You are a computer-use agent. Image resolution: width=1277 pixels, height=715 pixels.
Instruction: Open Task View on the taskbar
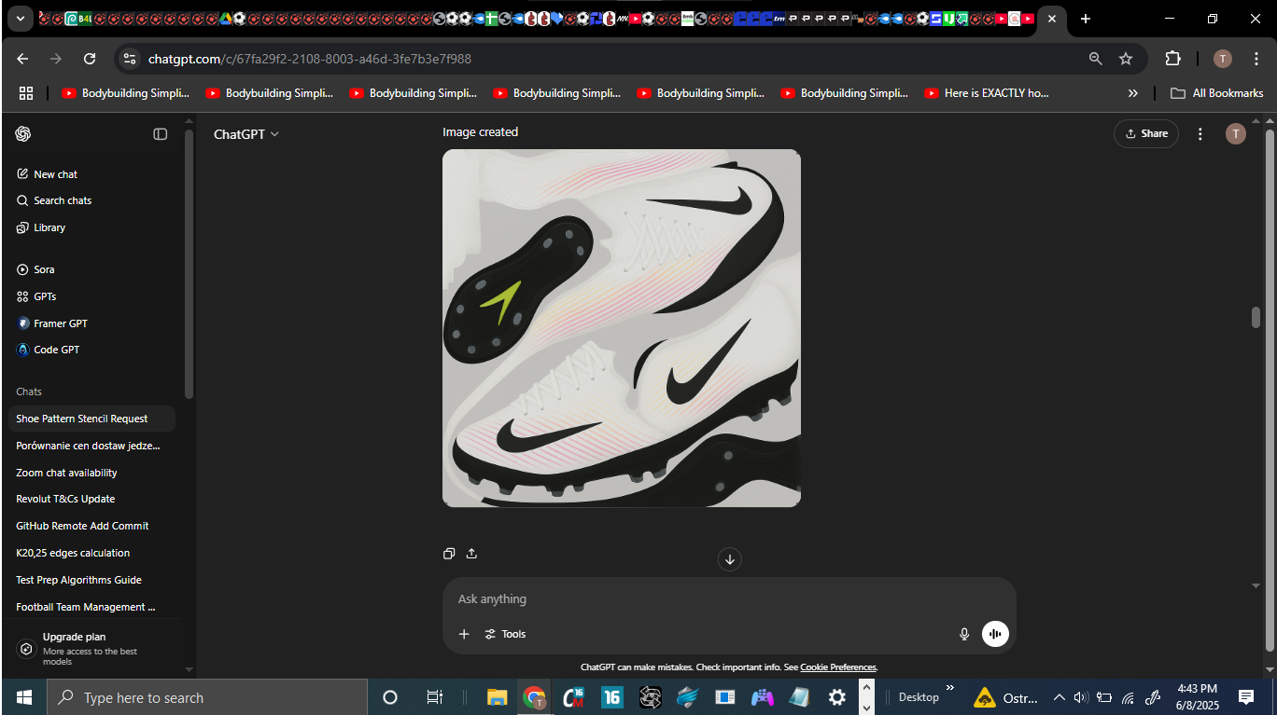[x=434, y=697]
